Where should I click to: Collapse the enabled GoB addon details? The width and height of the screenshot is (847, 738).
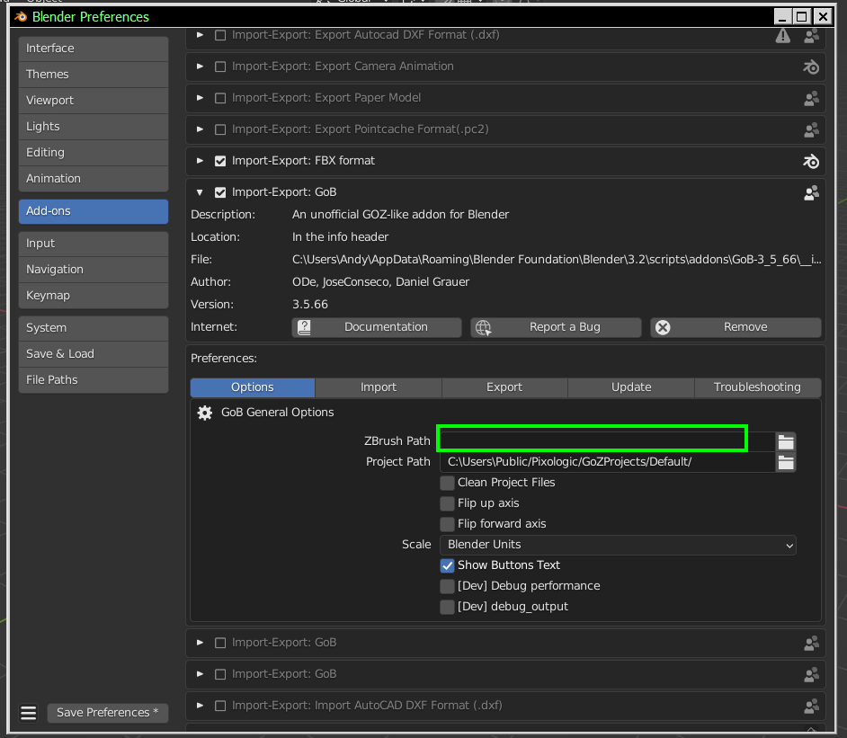click(200, 192)
